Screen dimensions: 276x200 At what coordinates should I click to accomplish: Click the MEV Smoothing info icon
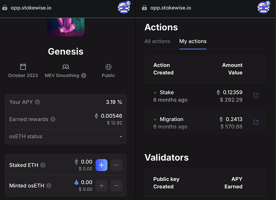tap(84, 76)
